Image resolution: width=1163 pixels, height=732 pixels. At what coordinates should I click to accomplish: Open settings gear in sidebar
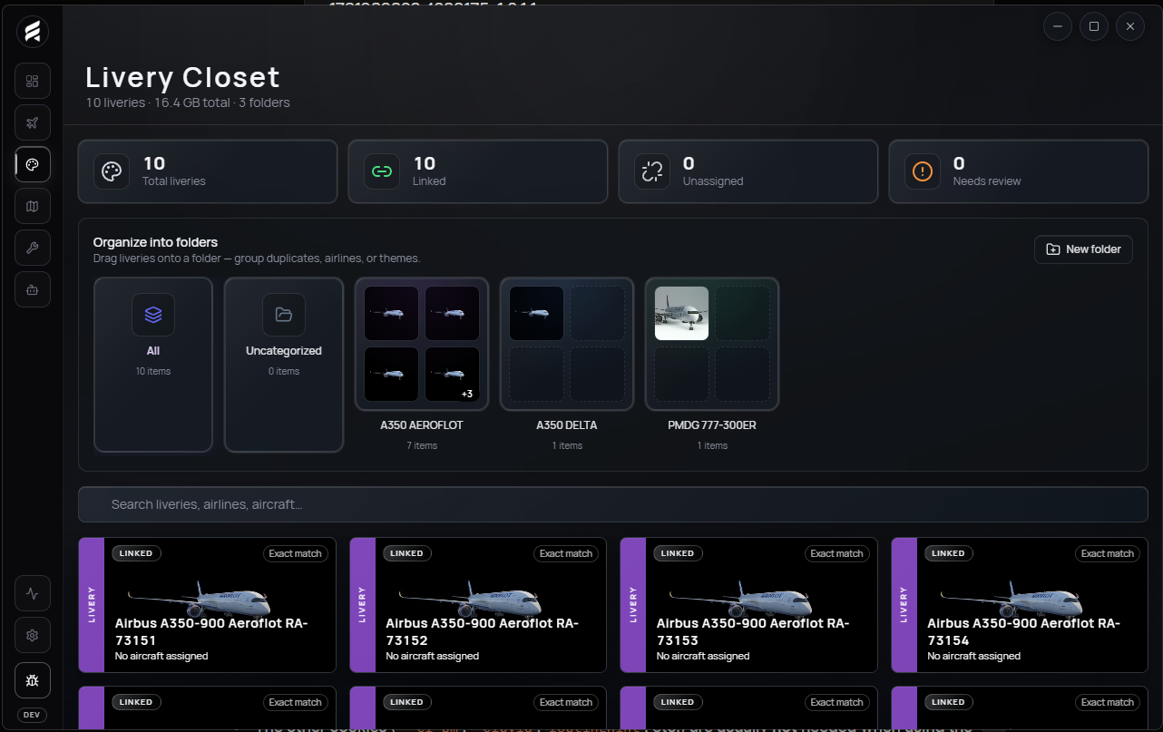pos(33,635)
